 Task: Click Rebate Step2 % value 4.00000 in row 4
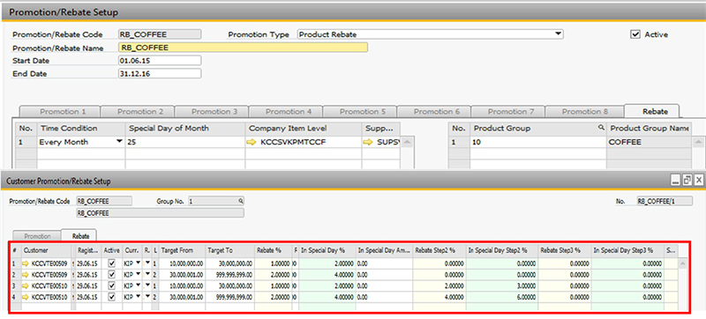[x=439, y=297]
